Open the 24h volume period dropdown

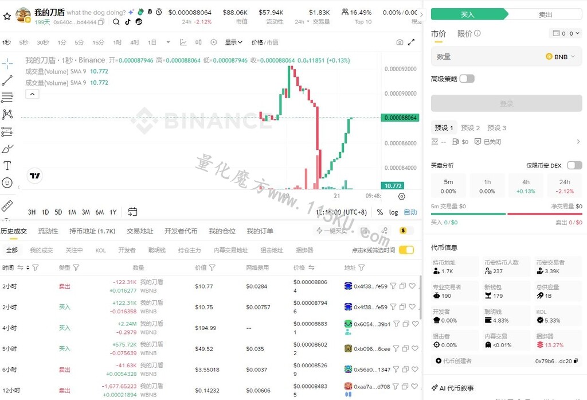pyautogui.click(x=302, y=22)
